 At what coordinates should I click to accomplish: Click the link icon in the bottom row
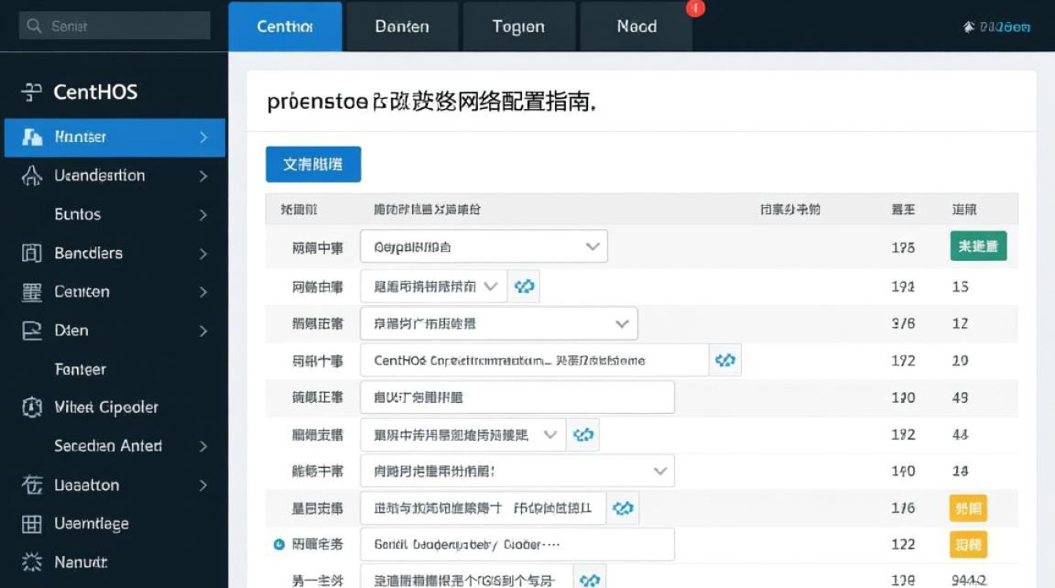[x=590, y=579]
